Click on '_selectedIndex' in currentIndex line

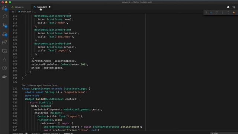pos(64,61)
